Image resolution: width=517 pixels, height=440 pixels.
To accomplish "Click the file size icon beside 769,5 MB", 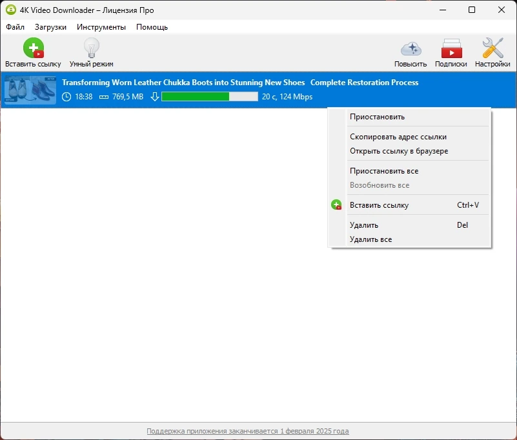I will coord(104,97).
